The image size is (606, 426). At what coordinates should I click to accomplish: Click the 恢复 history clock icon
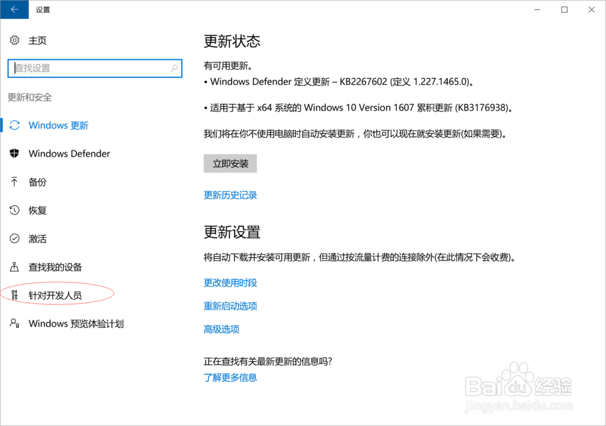pos(15,211)
